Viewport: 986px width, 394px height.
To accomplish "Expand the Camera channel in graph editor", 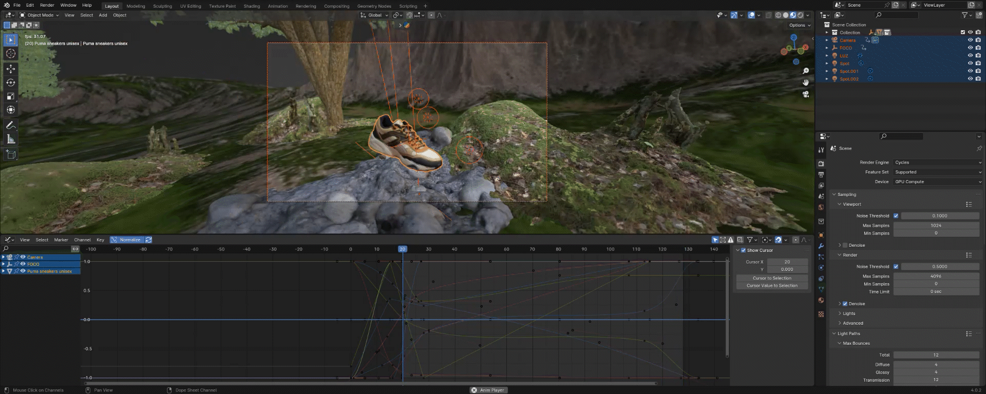I will pos(3,257).
